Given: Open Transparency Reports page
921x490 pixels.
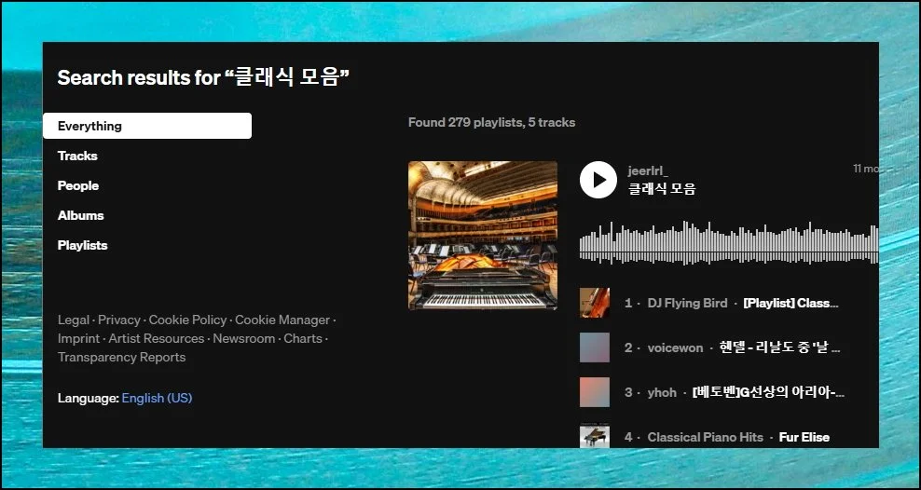Looking at the screenshot, I should [x=121, y=357].
